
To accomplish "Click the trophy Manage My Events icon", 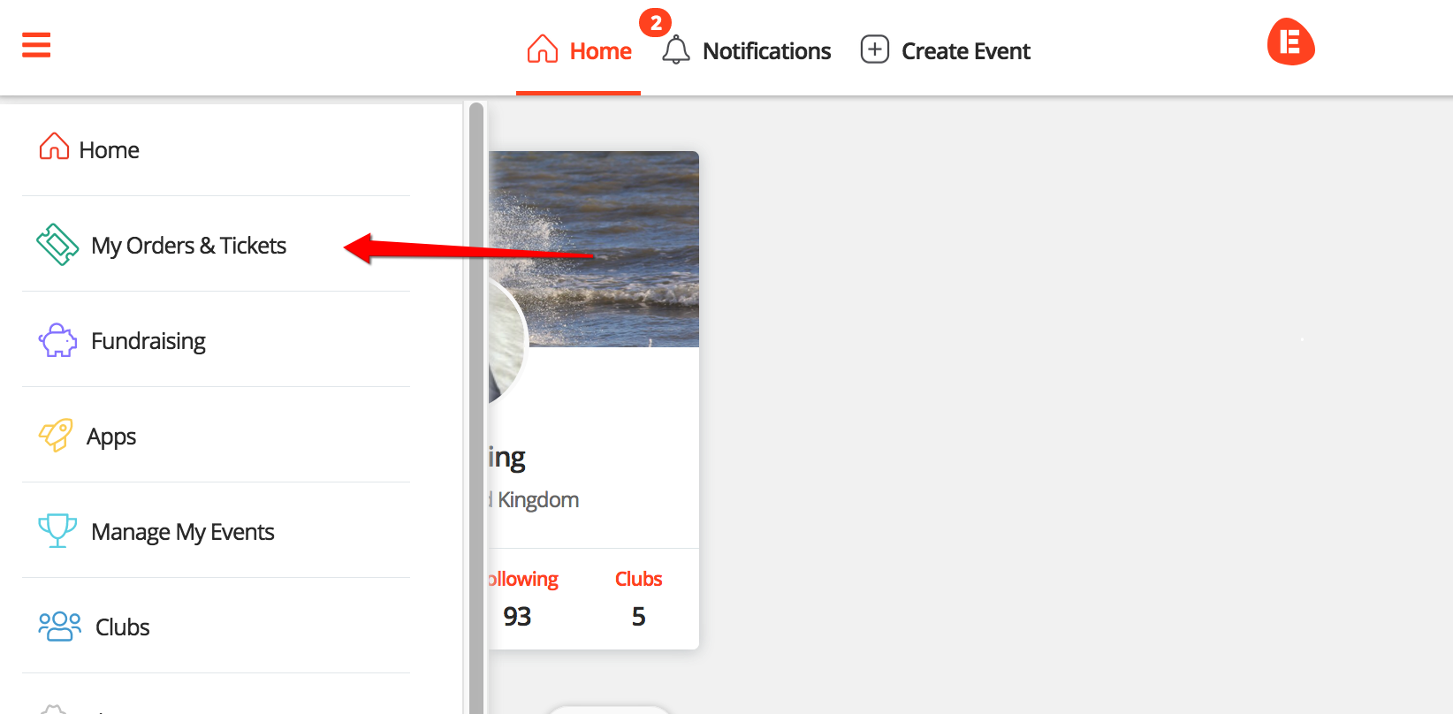I will coord(57,530).
